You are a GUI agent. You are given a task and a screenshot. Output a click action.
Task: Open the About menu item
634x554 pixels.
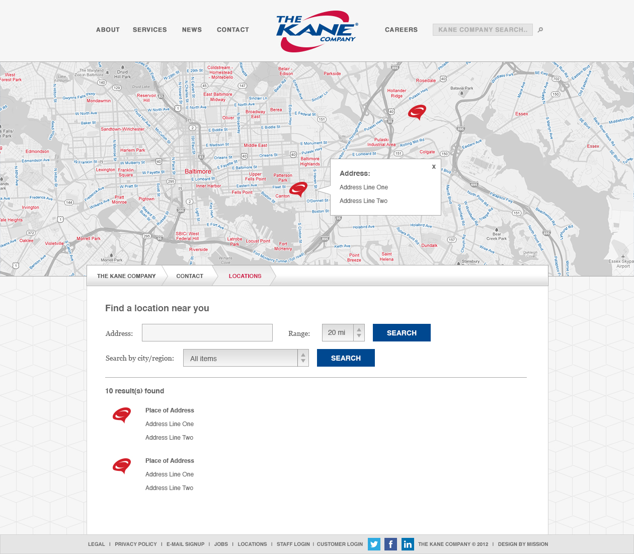tap(108, 30)
